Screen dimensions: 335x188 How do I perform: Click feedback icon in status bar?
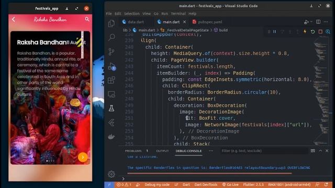(x=318, y=184)
